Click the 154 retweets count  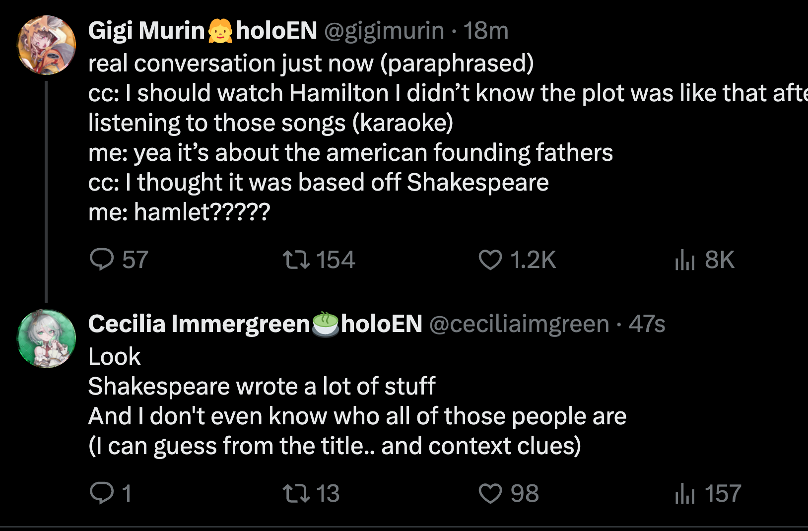tap(336, 260)
